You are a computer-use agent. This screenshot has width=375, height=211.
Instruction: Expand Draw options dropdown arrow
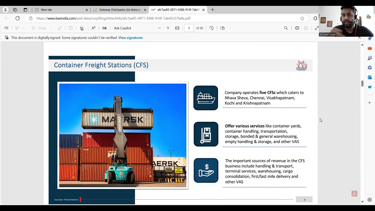click(x=51, y=28)
